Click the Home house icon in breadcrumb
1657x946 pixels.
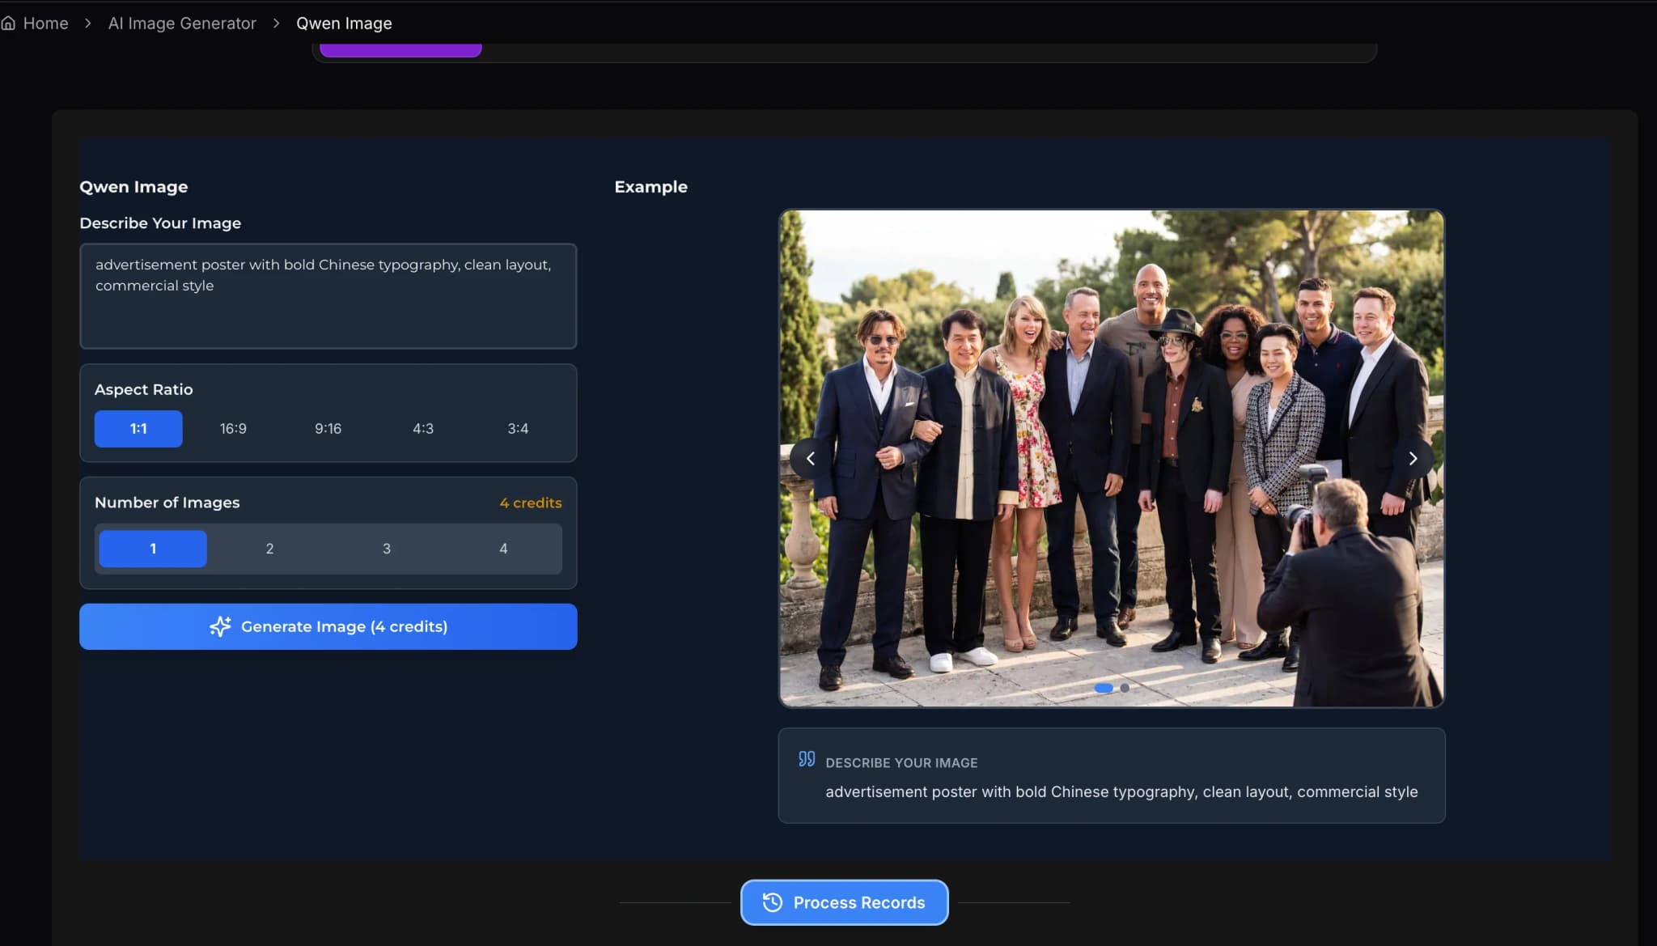[8, 23]
